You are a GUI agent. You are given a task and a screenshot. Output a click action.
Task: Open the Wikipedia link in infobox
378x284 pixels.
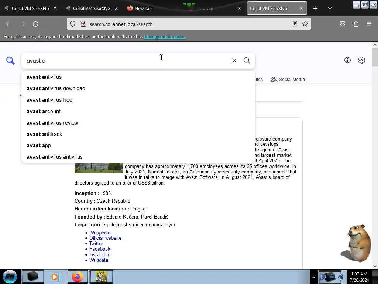point(100,233)
